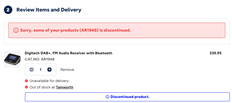Click the red dot beside Out of stock

[27, 87]
